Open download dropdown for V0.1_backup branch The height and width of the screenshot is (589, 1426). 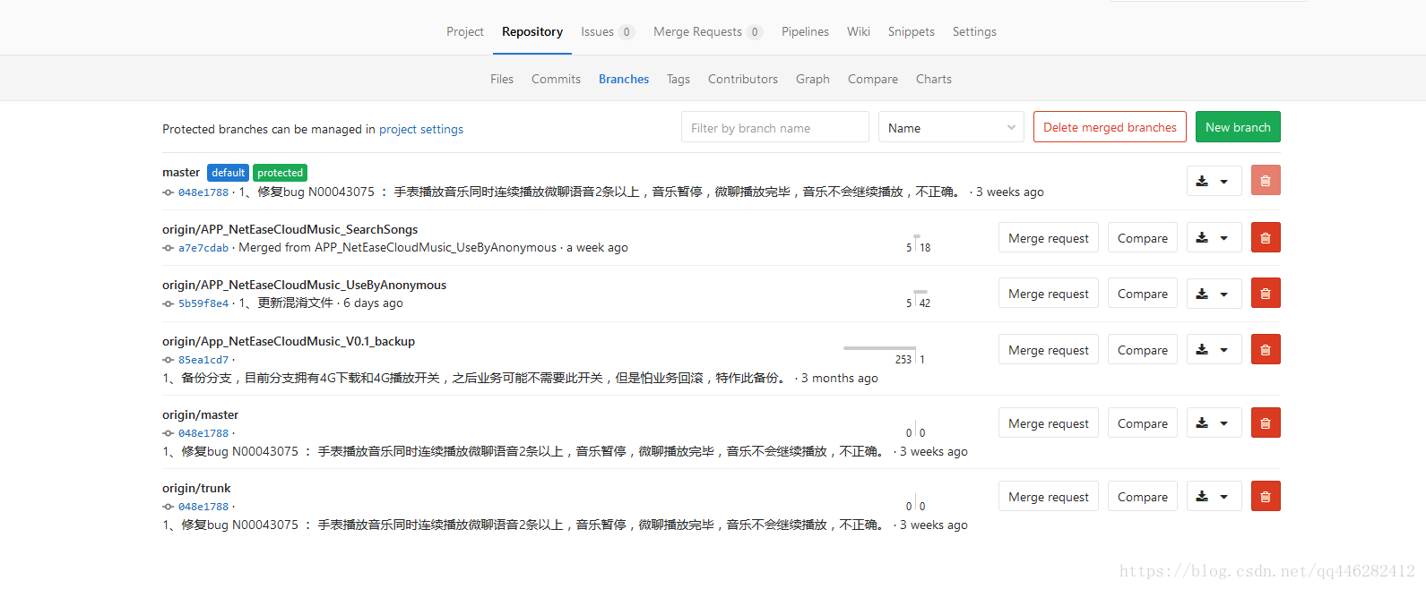(x=1214, y=350)
